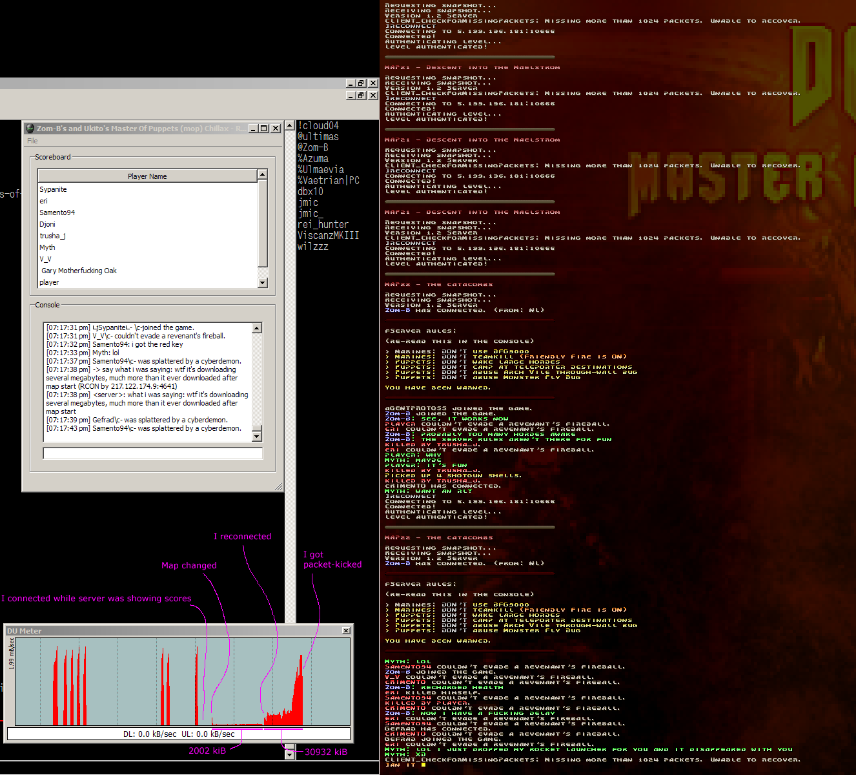The image size is (856, 775).
Task: Click the scoreboard vertical scrollbar thumb
Action: point(262,224)
